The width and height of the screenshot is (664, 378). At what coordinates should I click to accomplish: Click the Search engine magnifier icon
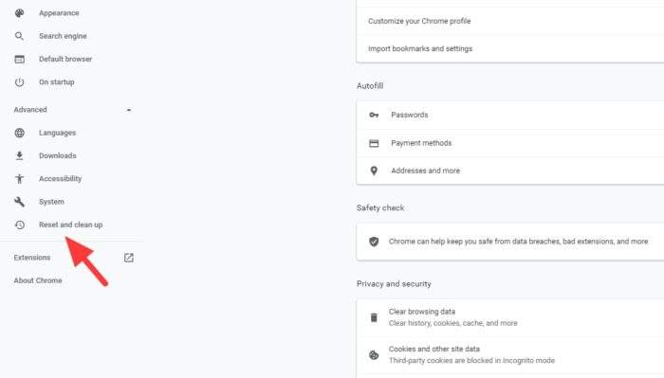click(20, 36)
